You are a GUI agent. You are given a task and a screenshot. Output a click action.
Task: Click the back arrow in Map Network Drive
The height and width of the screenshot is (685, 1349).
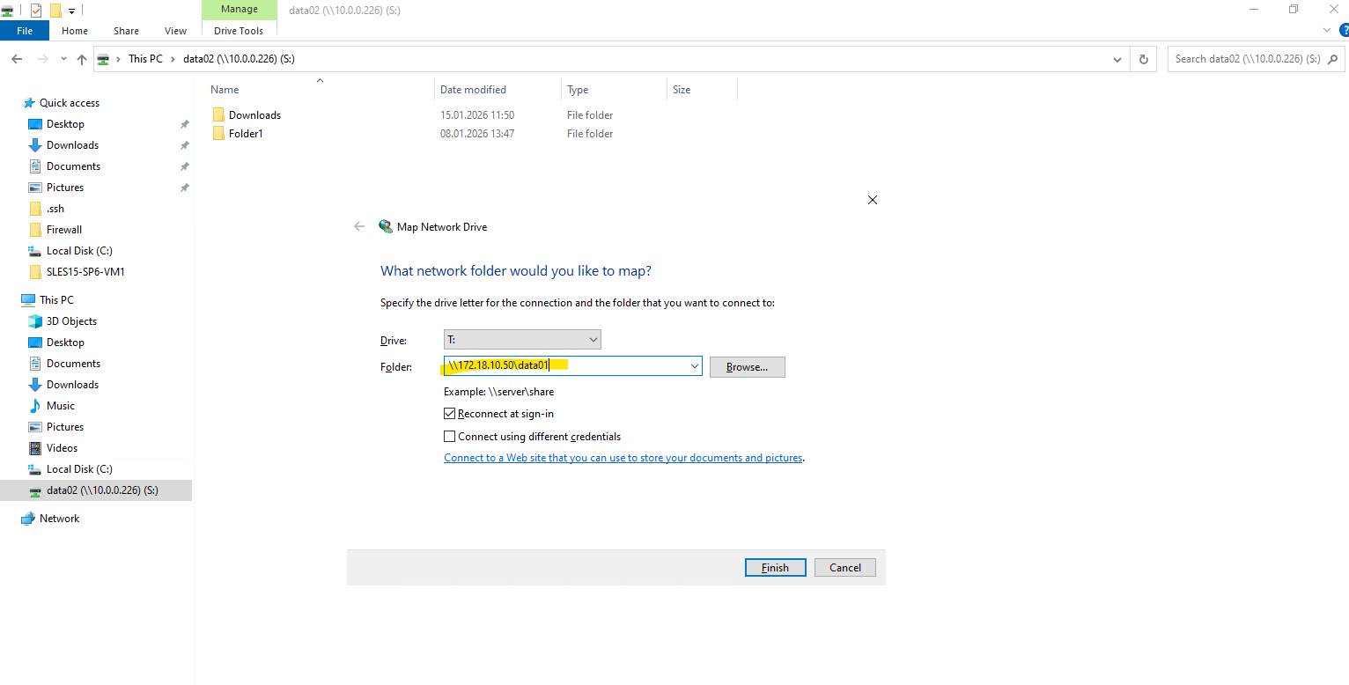click(x=359, y=226)
